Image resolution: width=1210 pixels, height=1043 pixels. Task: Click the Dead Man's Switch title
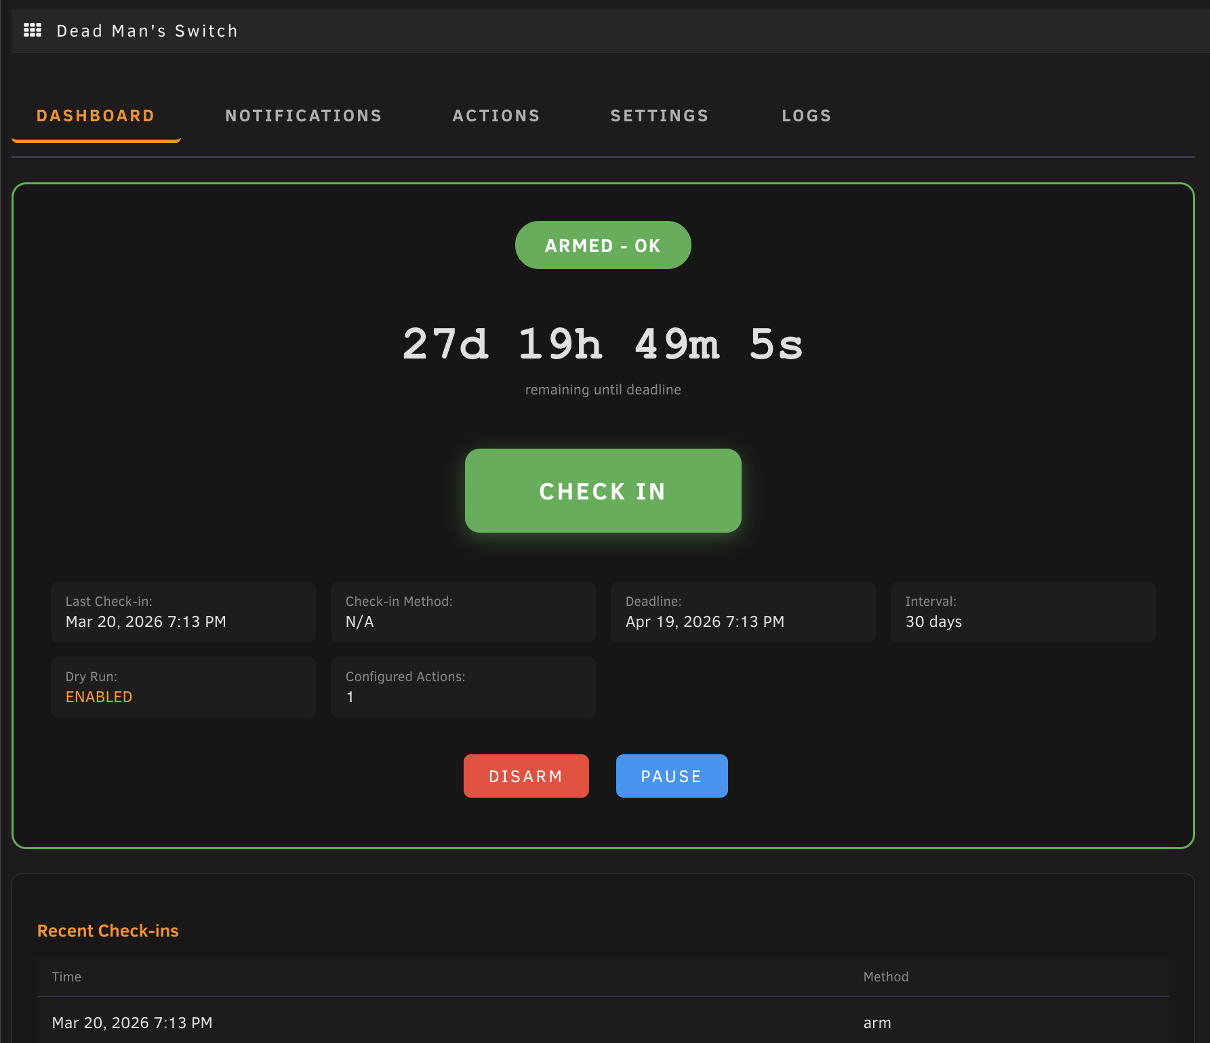147,31
